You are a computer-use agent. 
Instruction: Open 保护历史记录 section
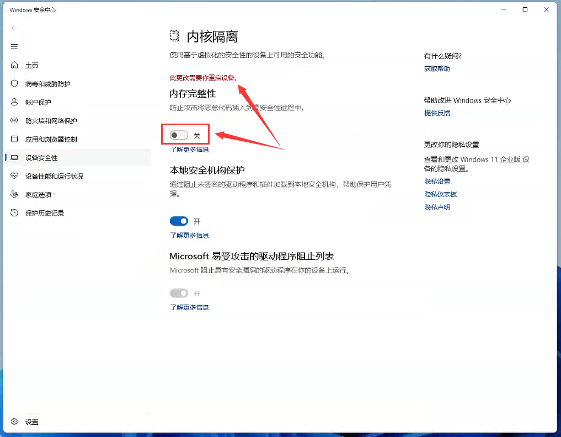pos(44,214)
